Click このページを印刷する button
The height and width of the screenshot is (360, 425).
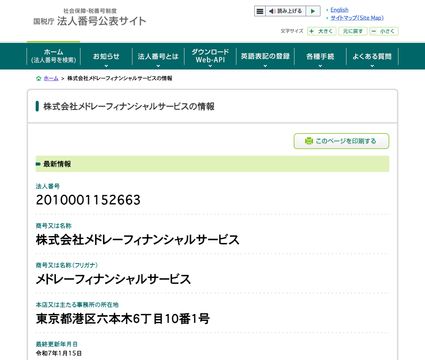click(x=342, y=141)
